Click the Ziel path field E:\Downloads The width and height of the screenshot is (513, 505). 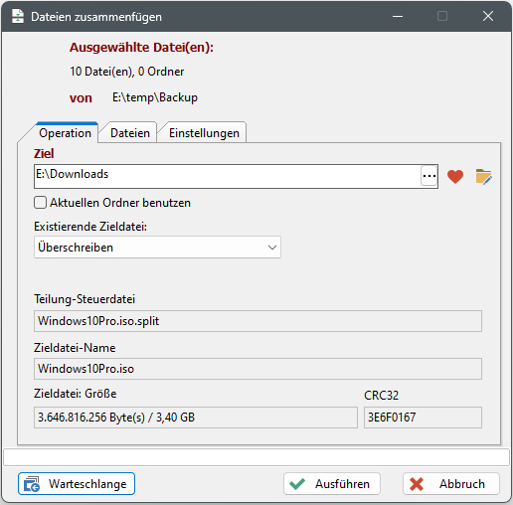coord(228,176)
